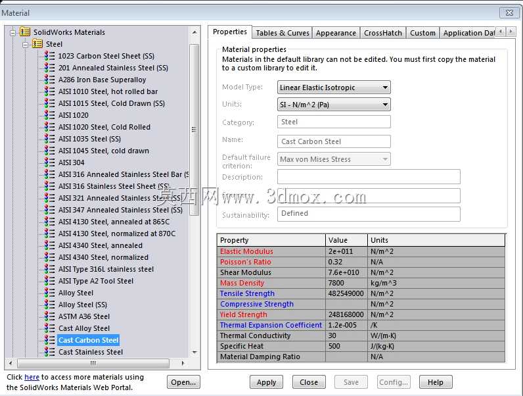Click the SolidWorks Materials library folder icon
The width and height of the screenshot is (523, 396).
[x=25, y=32]
